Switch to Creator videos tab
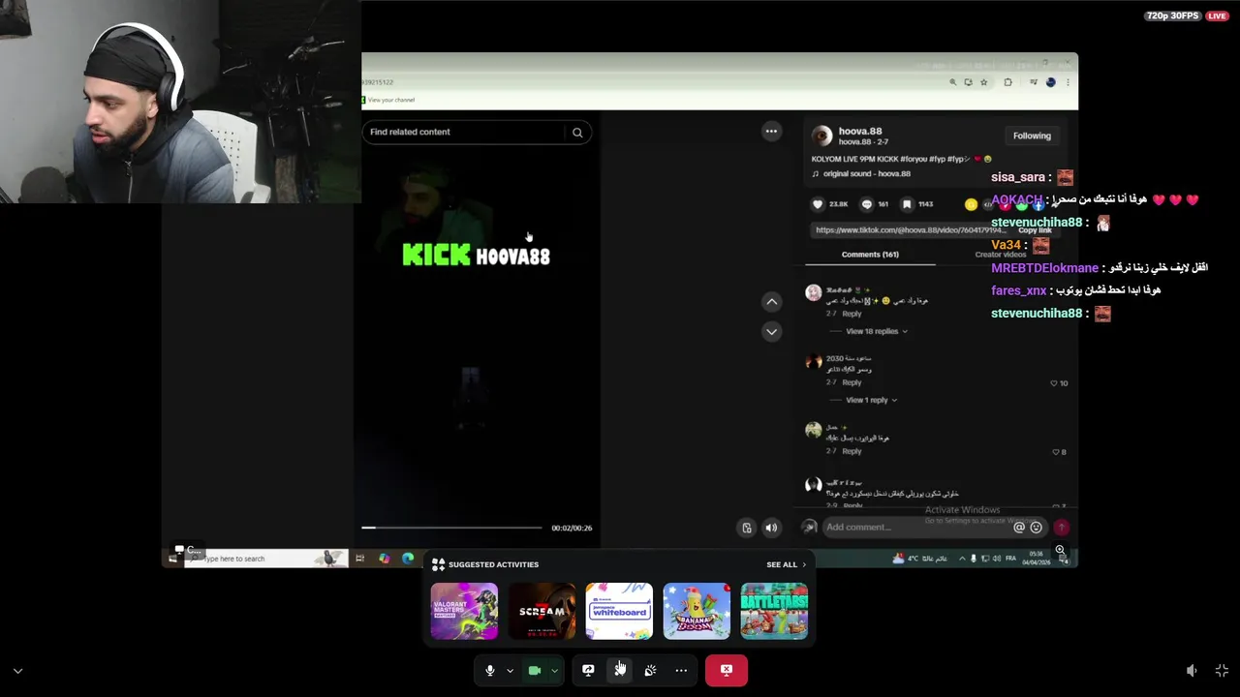This screenshot has height=697, width=1240. pyautogui.click(x=1001, y=255)
